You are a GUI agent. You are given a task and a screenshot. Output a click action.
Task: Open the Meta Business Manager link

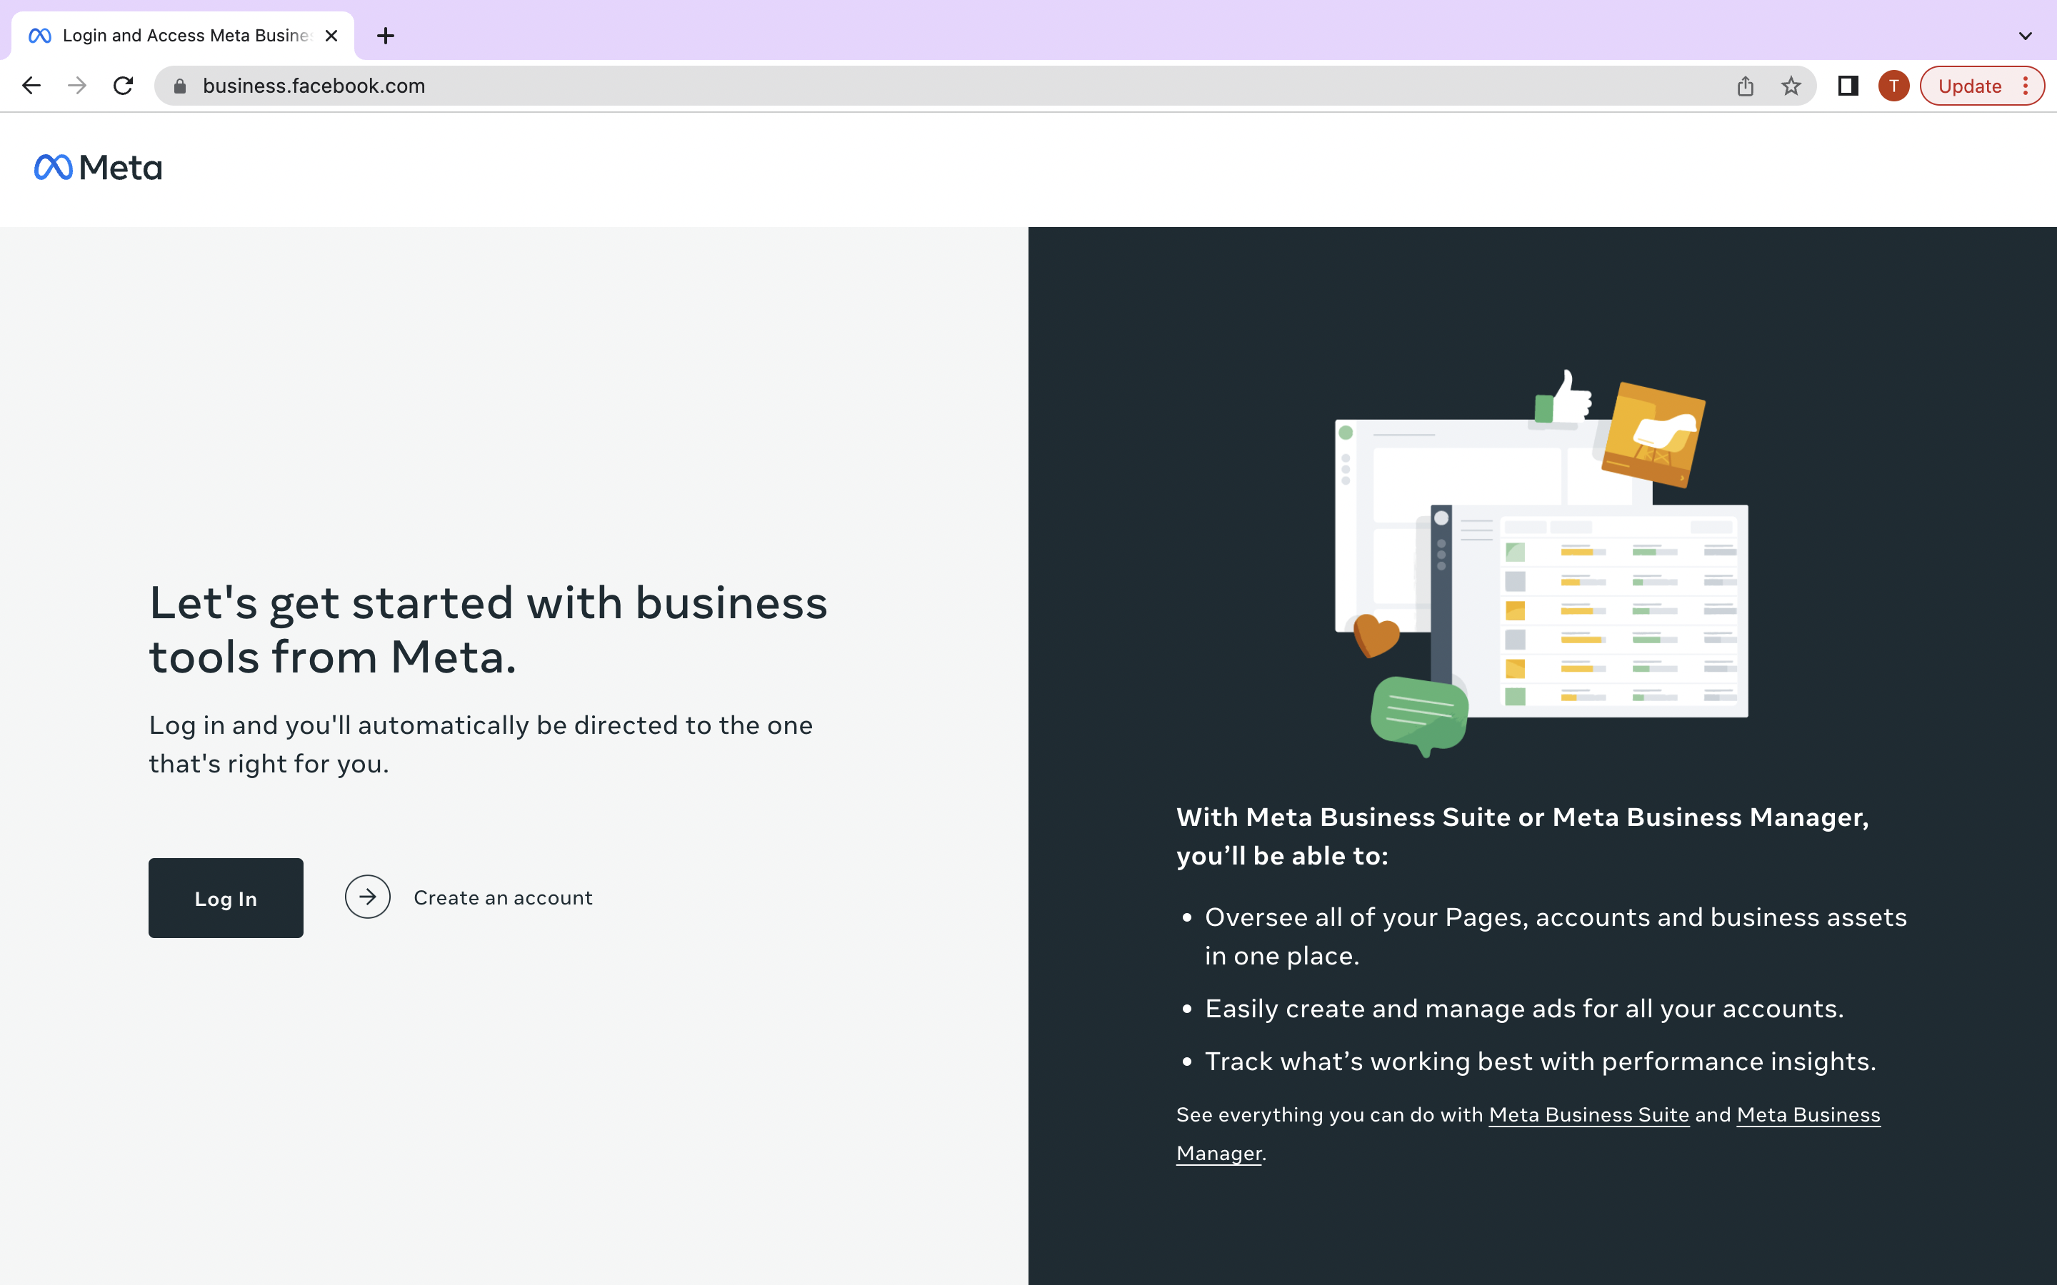click(1528, 1134)
